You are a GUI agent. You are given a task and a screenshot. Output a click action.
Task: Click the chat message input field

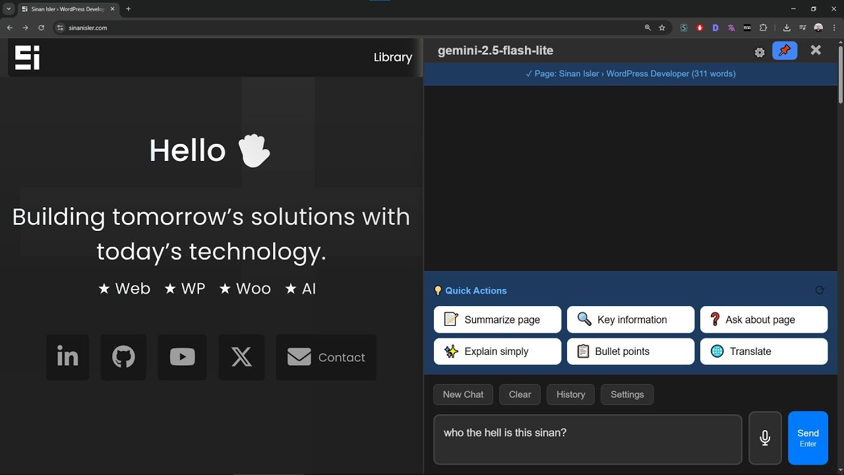(x=588, y=439)
